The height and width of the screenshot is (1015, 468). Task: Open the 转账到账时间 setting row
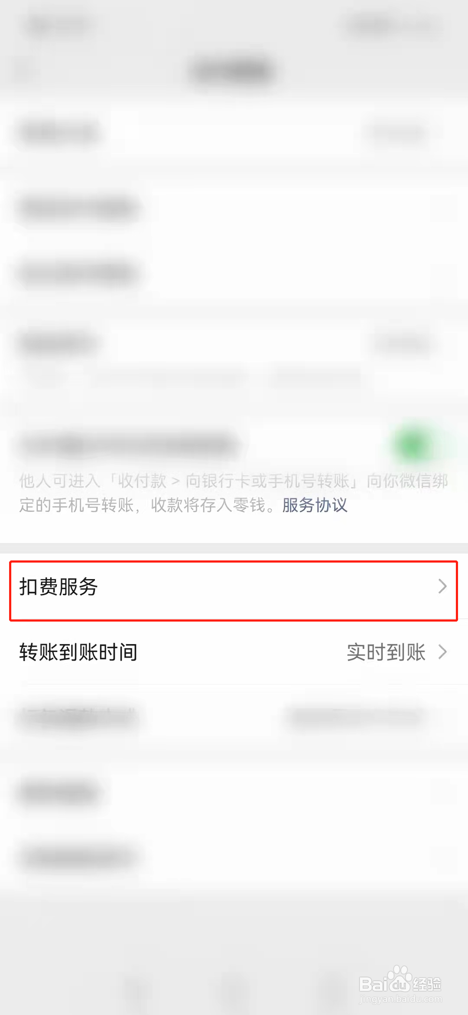[x=234, y=652]
